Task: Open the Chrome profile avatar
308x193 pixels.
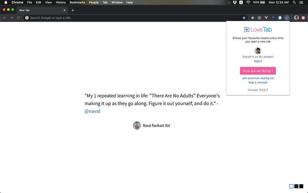Action: 296,18
